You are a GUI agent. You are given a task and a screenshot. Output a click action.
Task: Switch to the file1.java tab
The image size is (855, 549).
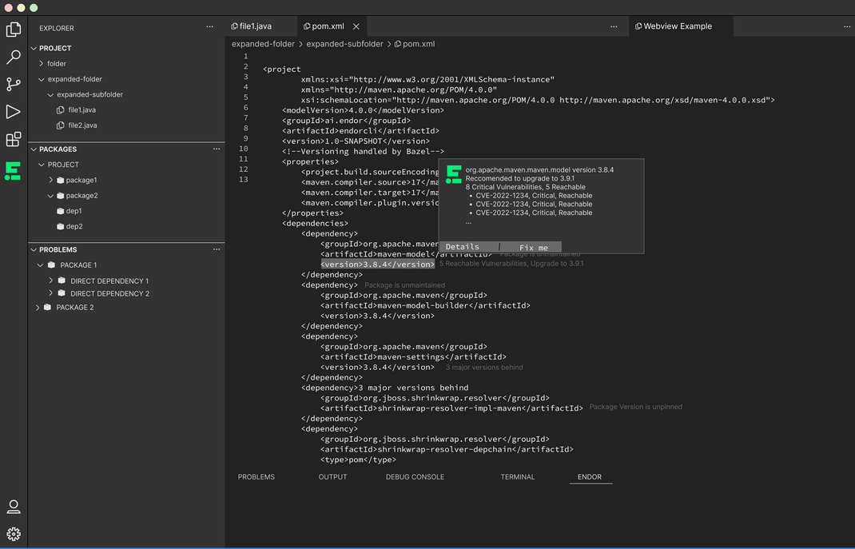[252, 26]
